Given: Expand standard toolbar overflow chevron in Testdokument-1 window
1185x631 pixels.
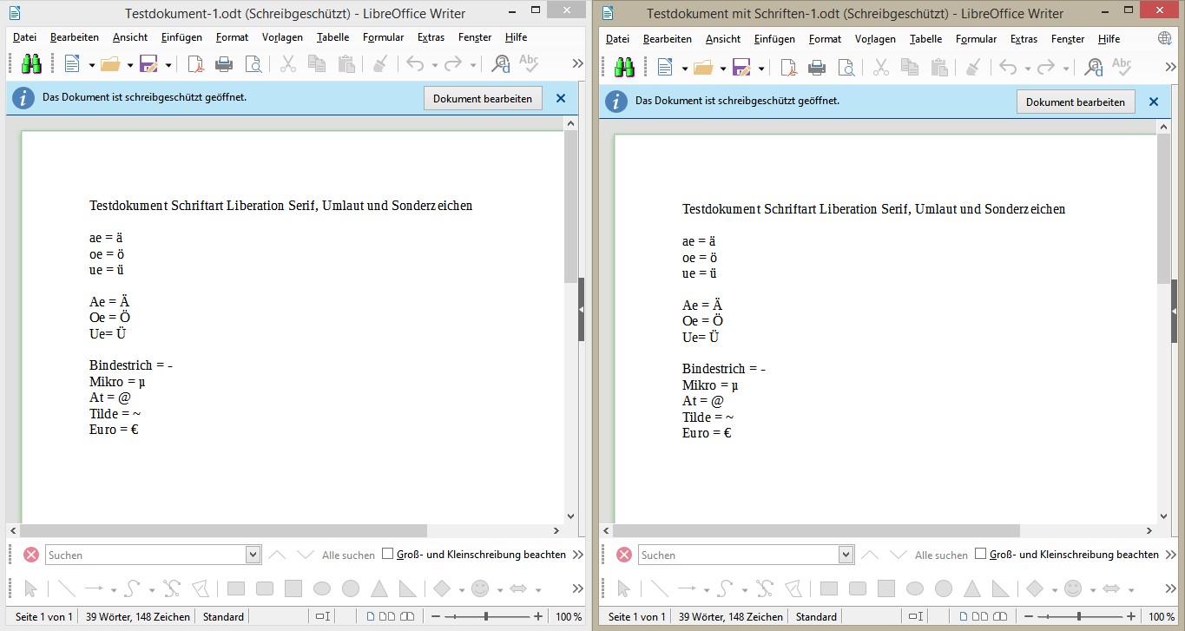Looking at the screenshot, I should coord(577,63).
